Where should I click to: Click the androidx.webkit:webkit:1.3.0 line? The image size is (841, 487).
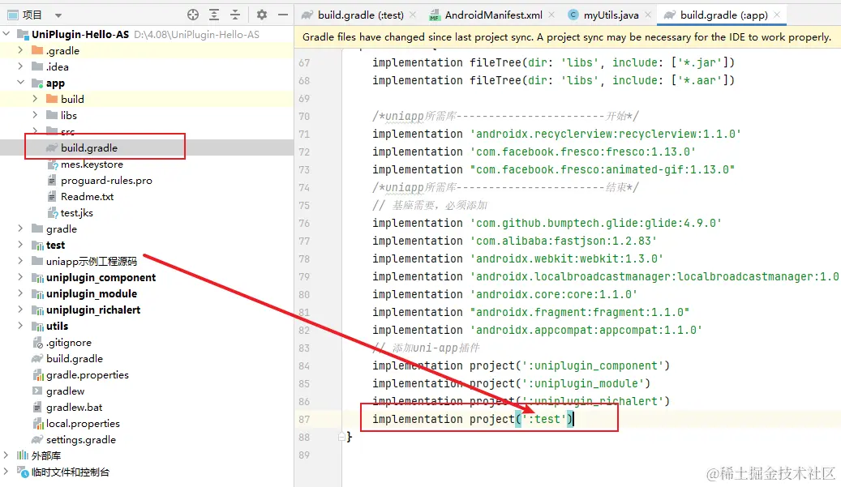(517, 258)
